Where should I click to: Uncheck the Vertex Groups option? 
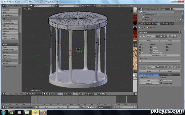coord(151,52)
